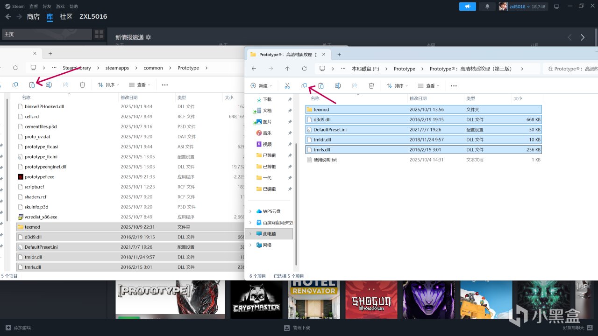Click the paste icon in the left Explorer toolbar
The image size is (598, 336).
[32, 85]
